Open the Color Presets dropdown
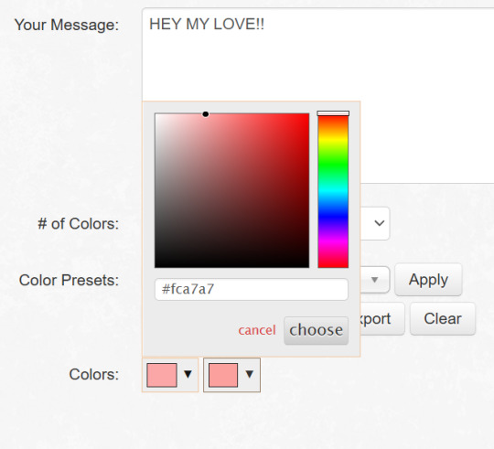This screenshot has height=449, width=494. 374,280
